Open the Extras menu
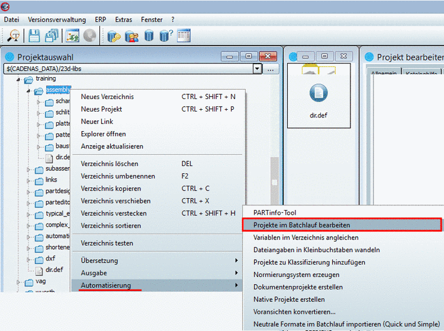Image resolution: width=444 pixels, height=331 pixels. coord(124,20)
